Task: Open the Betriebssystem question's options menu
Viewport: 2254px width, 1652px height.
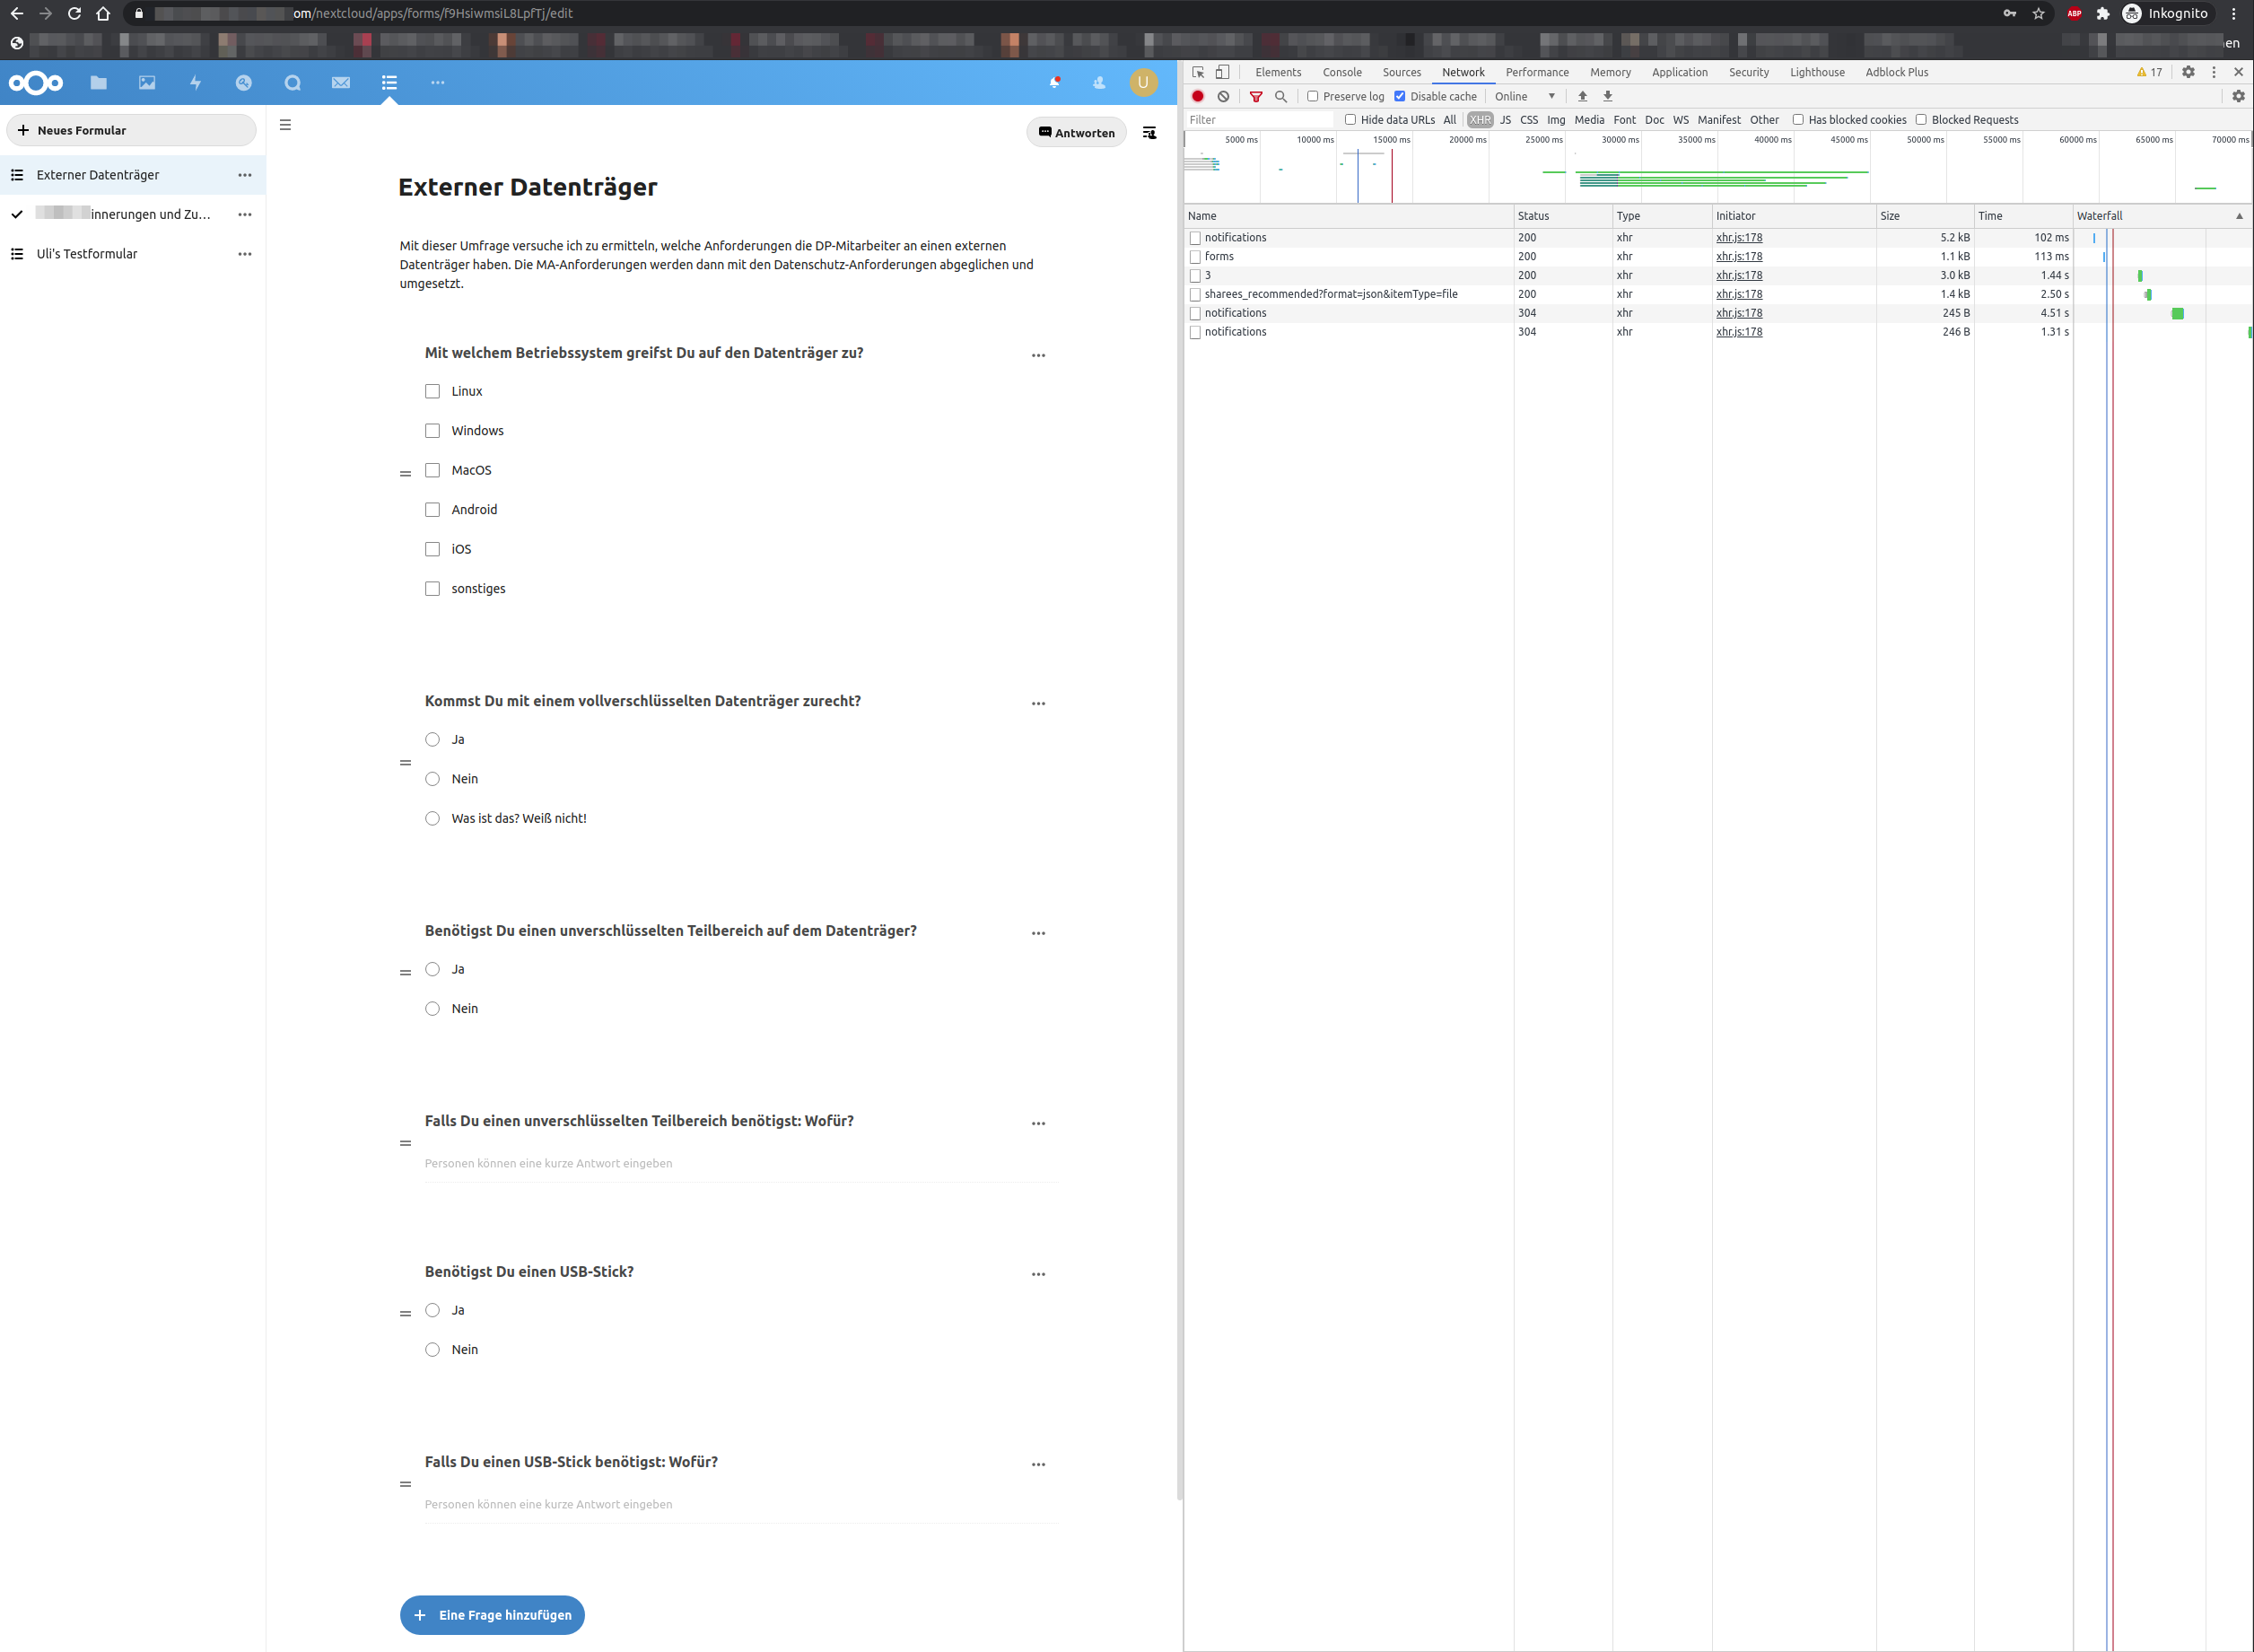Action: pos(1038,355)
